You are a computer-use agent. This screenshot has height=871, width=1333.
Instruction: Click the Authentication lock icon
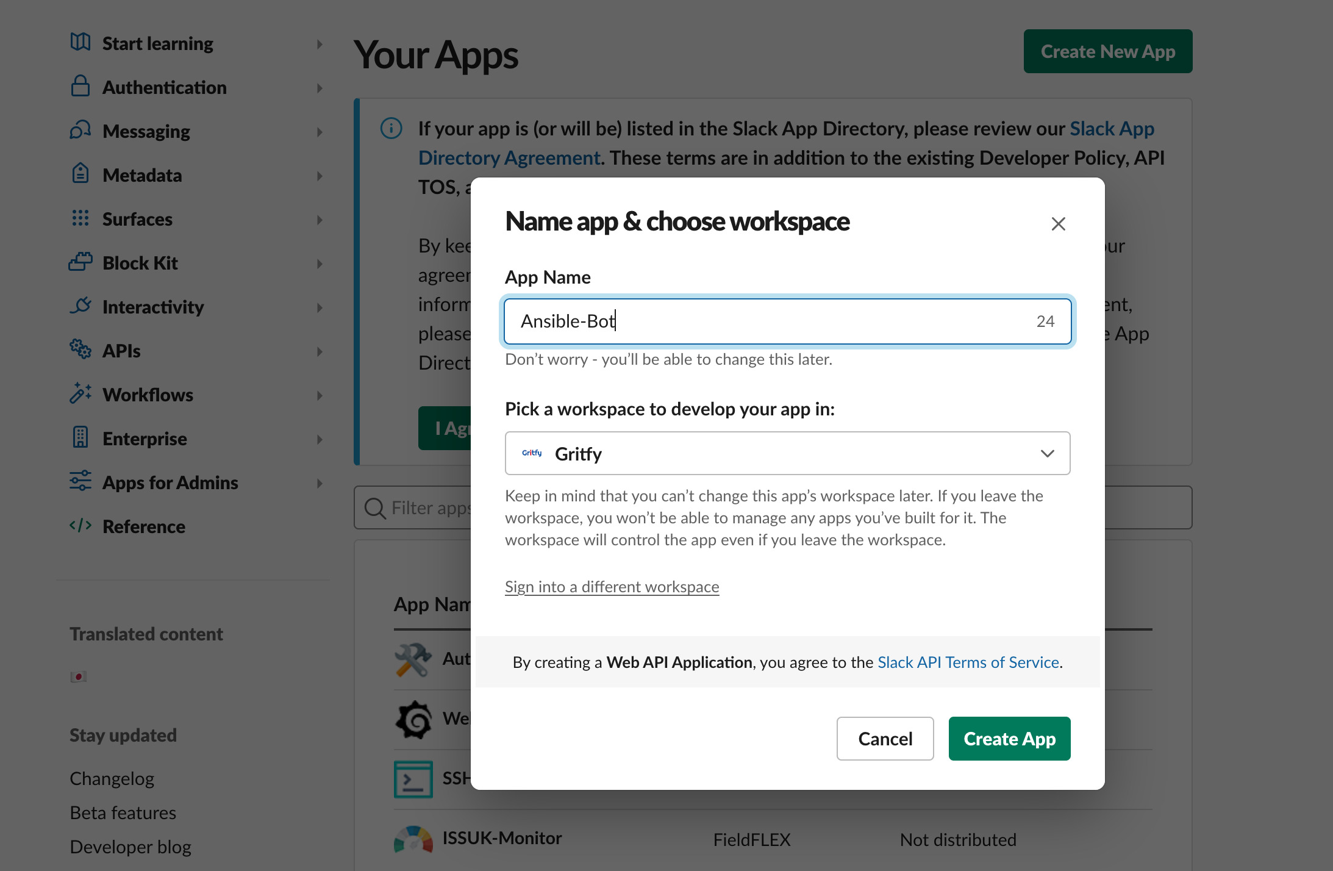click(80, 86)
